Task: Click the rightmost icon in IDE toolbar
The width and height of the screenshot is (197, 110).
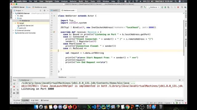Action: pyautogui.click(x=185, y=7)
